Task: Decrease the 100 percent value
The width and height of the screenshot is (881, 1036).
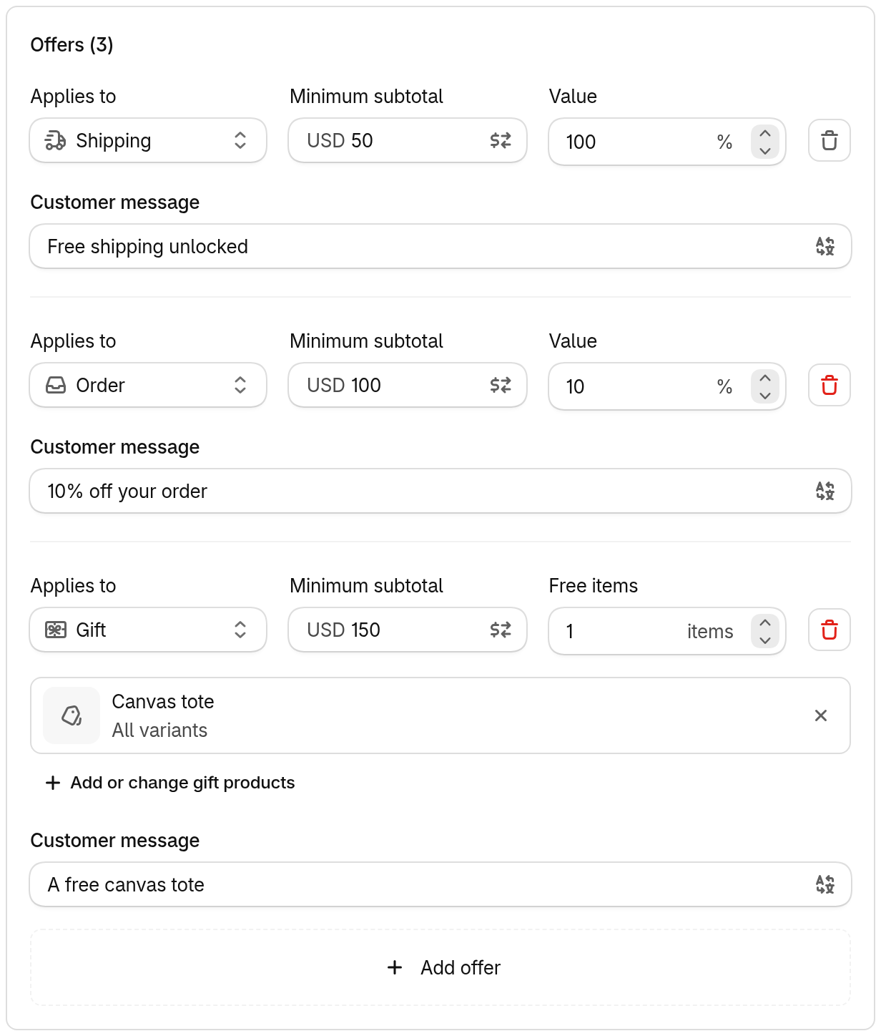Action: coord(765,150)
